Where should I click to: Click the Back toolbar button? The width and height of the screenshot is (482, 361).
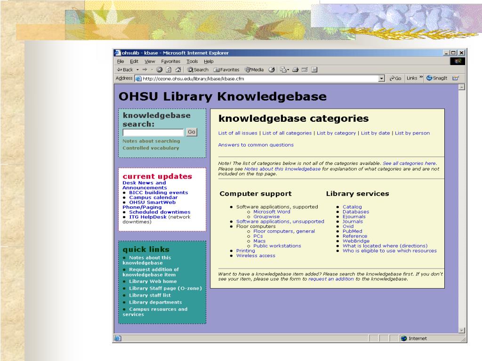click(x=125, y=70)
